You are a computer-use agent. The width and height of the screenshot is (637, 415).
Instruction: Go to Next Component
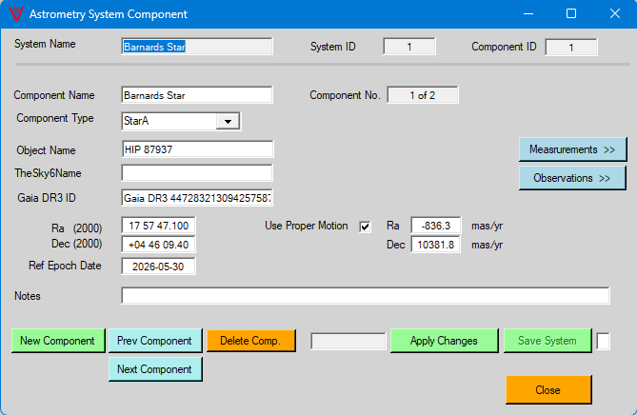155,369
